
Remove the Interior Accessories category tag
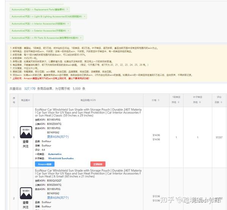(68, 24)
